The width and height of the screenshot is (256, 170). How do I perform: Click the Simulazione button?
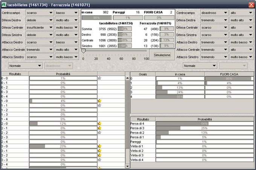[x=162, y=55]
